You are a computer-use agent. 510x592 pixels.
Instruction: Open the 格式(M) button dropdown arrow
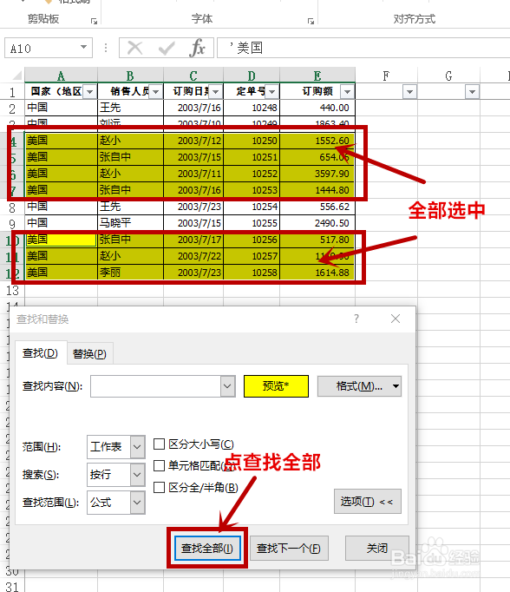point(396,386)
